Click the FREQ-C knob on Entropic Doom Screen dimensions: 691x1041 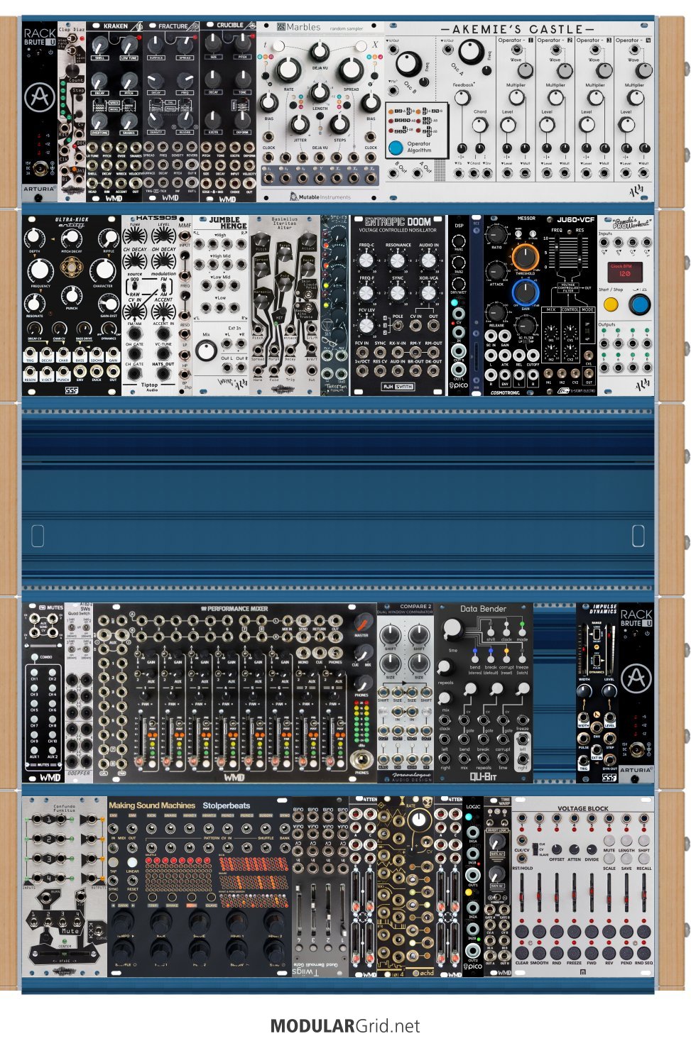pos(366,260)
